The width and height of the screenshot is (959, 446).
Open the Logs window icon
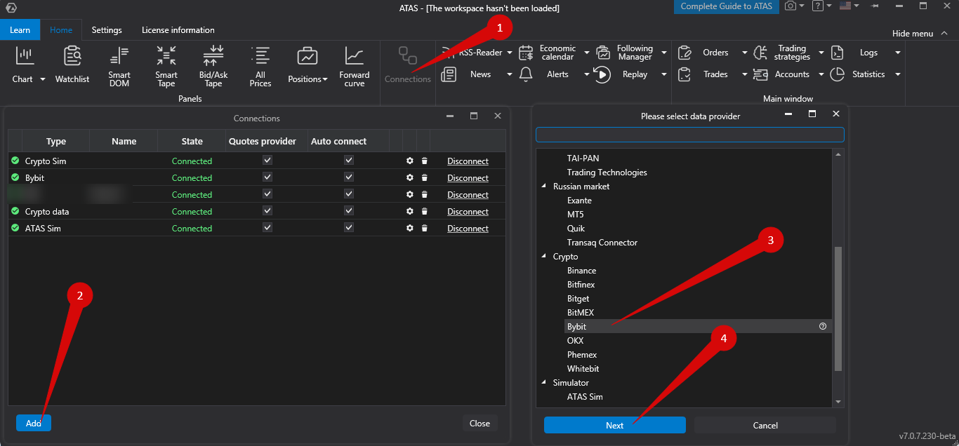tap(837, 53)
